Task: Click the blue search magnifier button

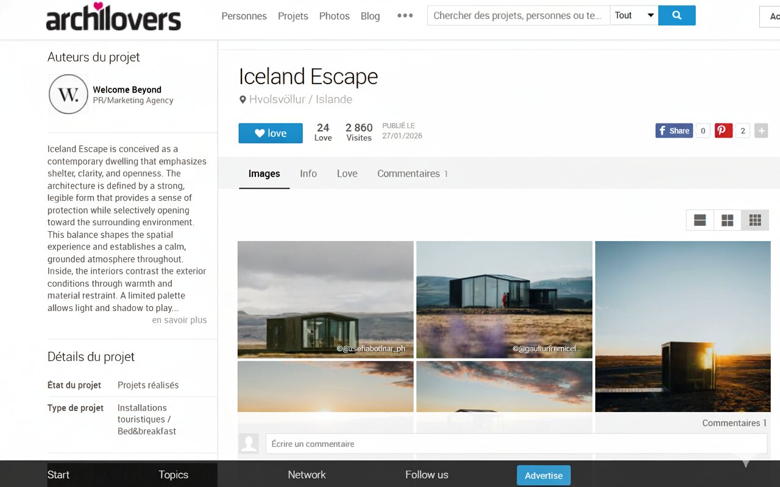Action: click(x=677, y=15)
